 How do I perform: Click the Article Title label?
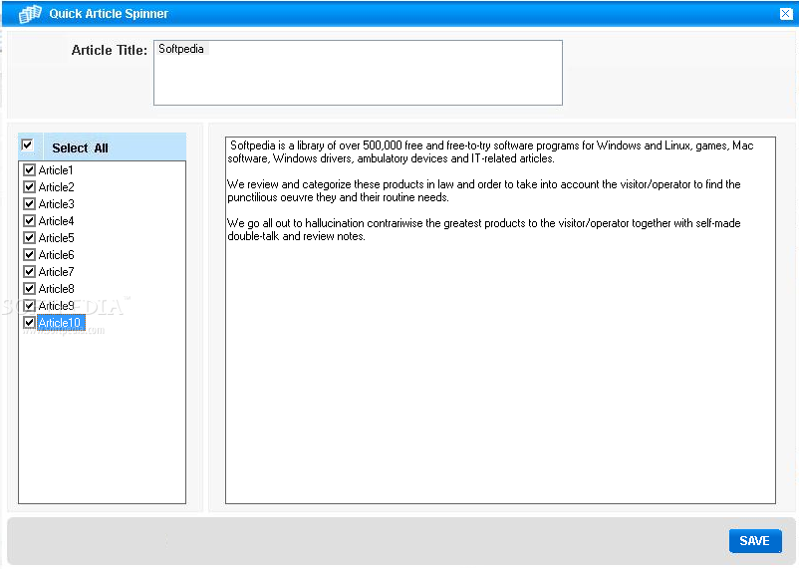[x=109, y=50]
